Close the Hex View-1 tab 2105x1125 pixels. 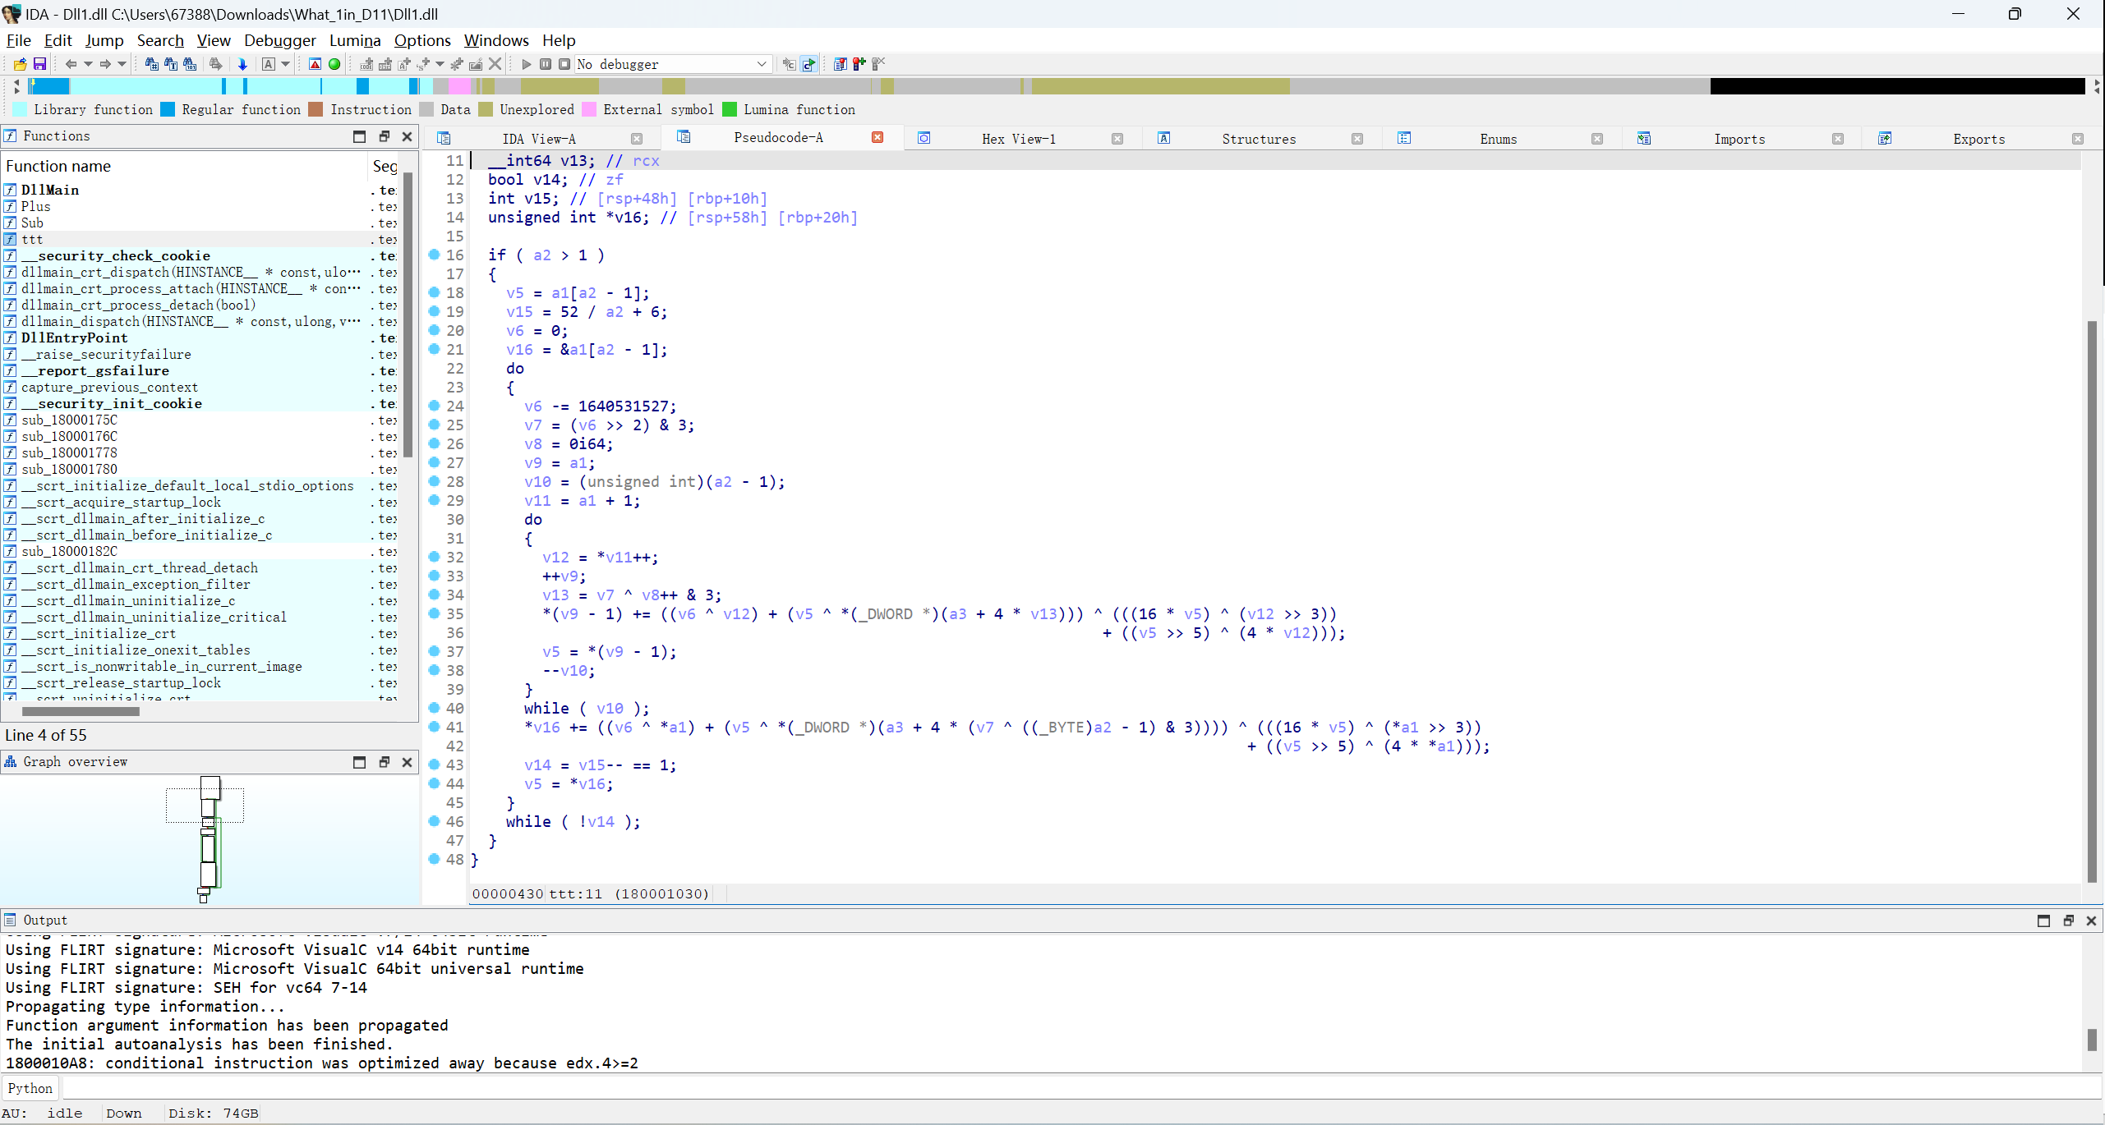pyautogui.click(x=1117, y=139)
